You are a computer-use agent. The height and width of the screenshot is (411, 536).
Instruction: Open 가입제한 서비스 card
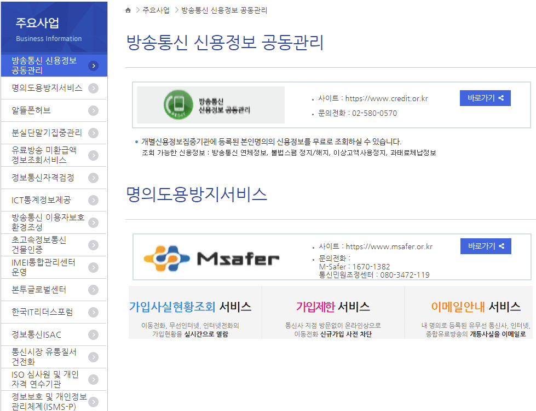[333, 312]
